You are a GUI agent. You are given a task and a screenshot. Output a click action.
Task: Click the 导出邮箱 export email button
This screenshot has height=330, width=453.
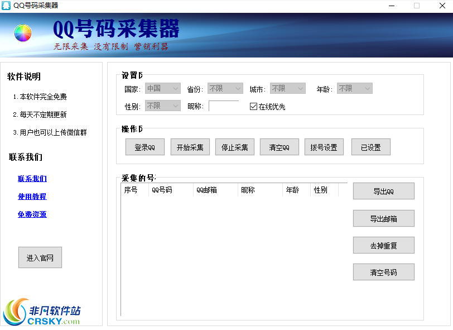(x=383, y=218)
